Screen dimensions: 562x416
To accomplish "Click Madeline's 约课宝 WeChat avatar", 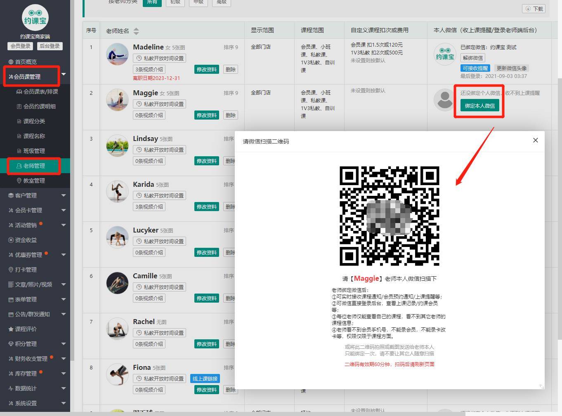I will [445, 54].
